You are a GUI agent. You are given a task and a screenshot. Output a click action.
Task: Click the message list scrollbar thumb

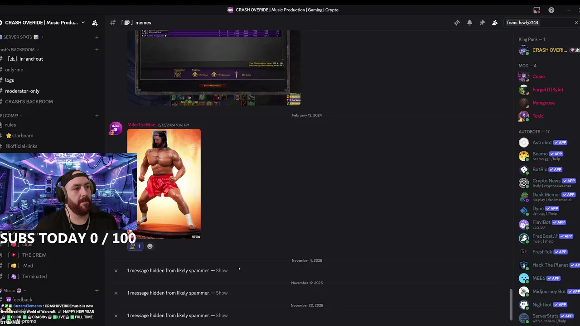[x=511, y=305]
